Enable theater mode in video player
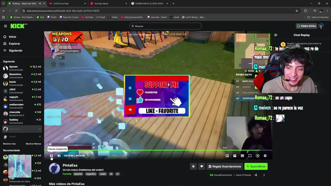The width and height of the screenshot is (331, 186). [242, 156]
